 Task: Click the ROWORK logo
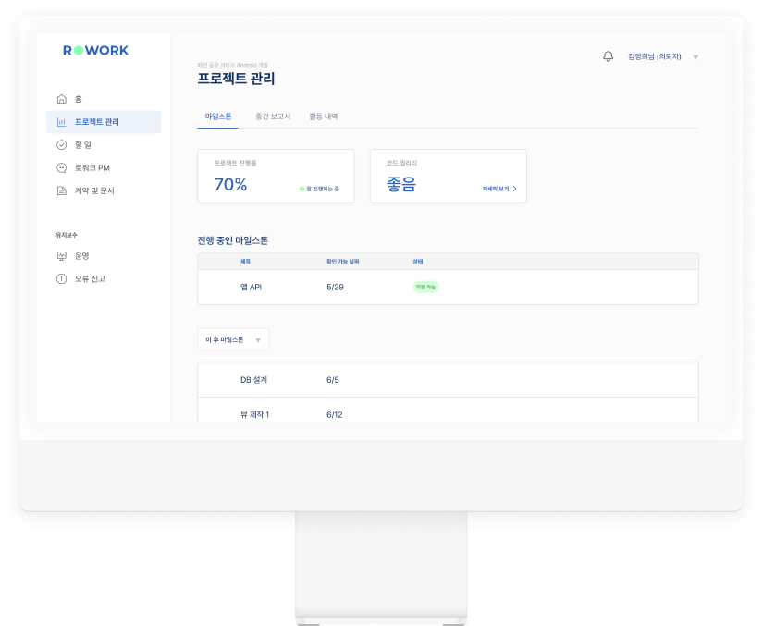pos(96,50)
